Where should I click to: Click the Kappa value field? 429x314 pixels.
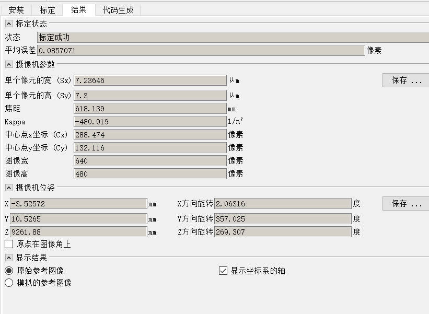tap(149, 122)
